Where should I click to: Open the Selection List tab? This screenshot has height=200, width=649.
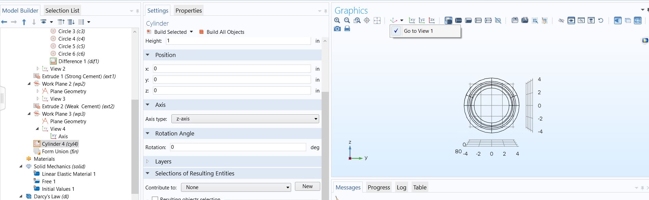(62, 11)
